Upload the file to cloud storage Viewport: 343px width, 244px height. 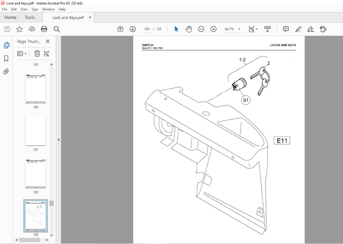[32, 29]
